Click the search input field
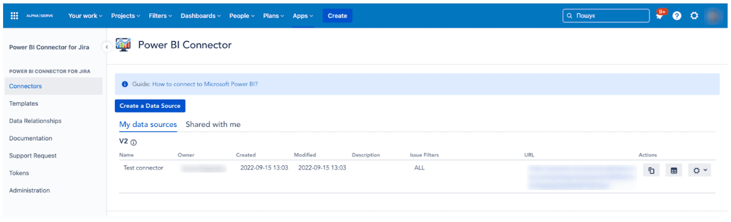 [x=606, y=16]
